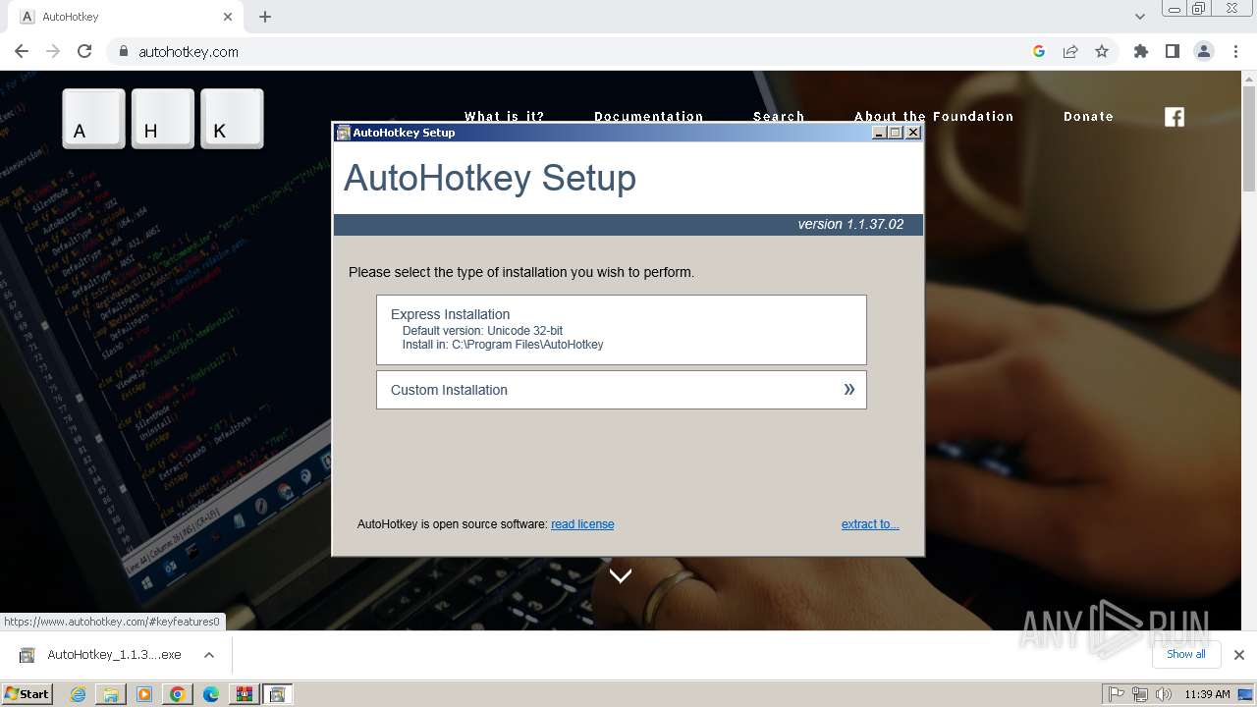
Task: Open the media player taskbar icon
Action: click(x=144, y=694)
